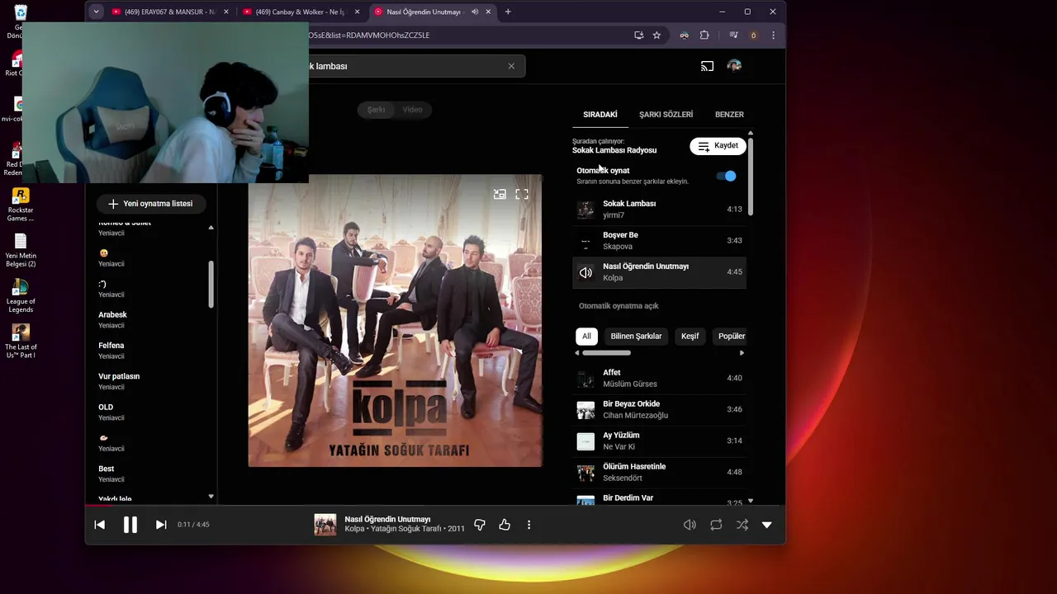Open miniplayer from album art

[500, 194]
